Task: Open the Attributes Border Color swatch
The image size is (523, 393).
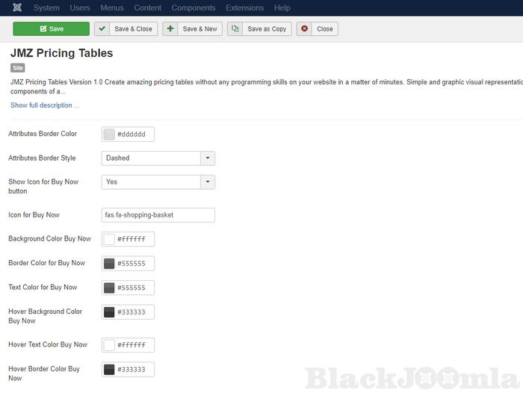Action: (109, 134)
